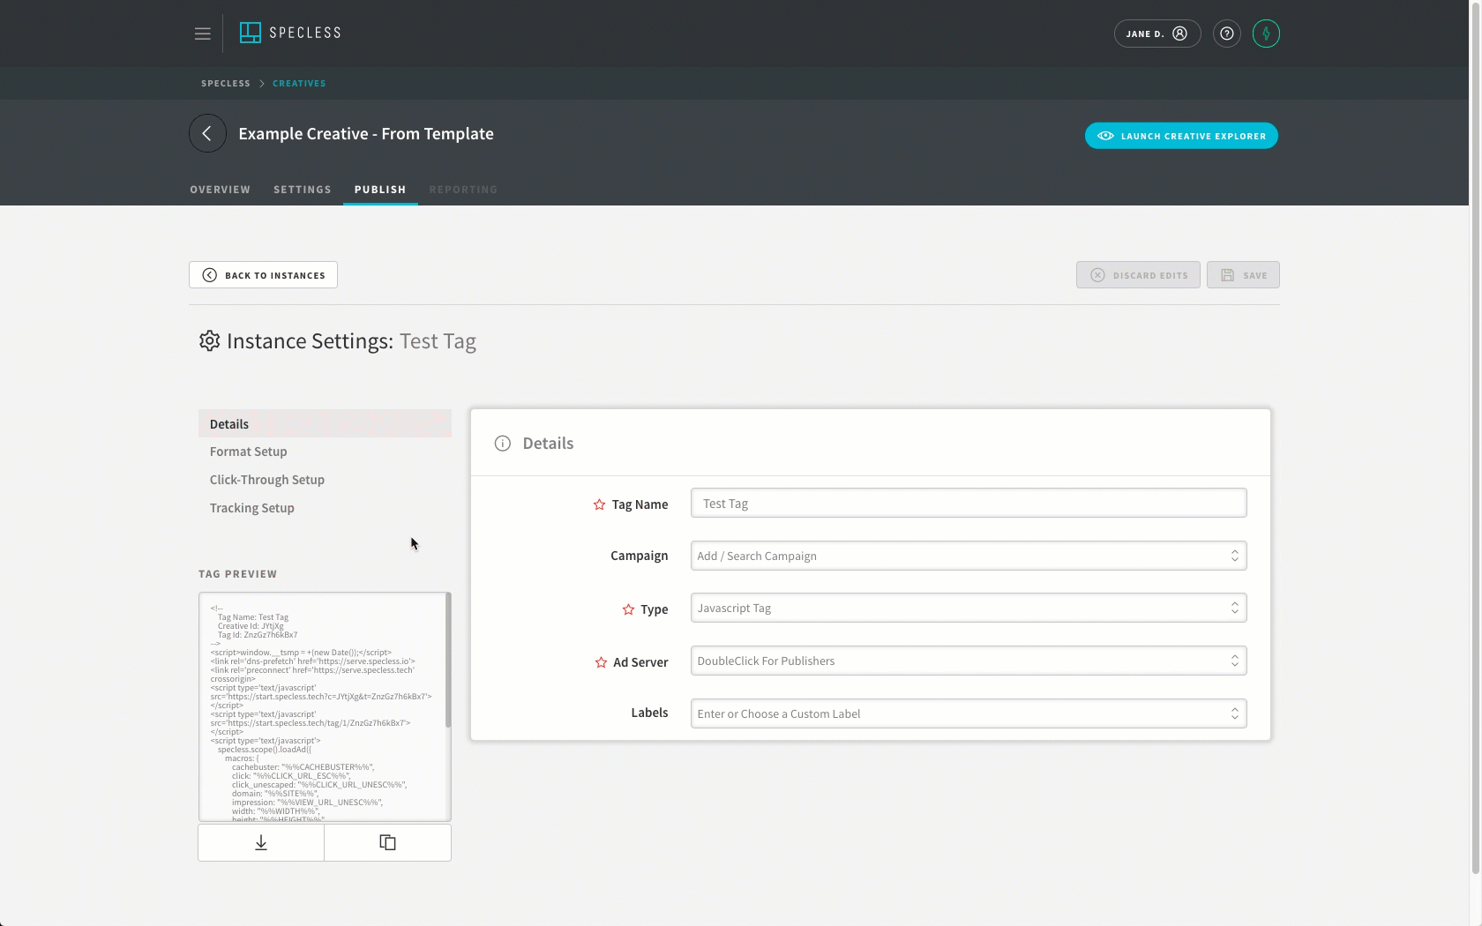The image size is (1482, 926).
Task: Switch to the Settings tab
Action: pos(303,190)
